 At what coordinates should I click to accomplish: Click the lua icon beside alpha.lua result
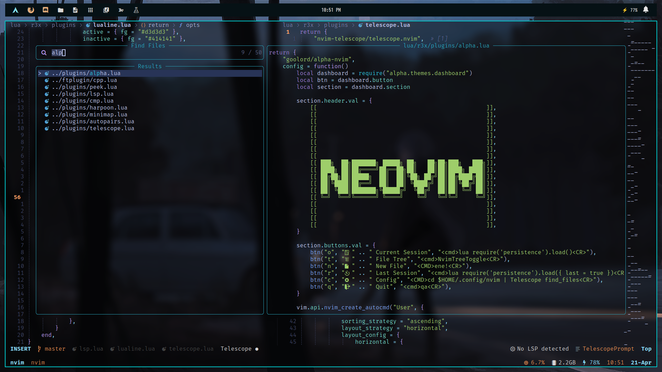pos(47,73)
